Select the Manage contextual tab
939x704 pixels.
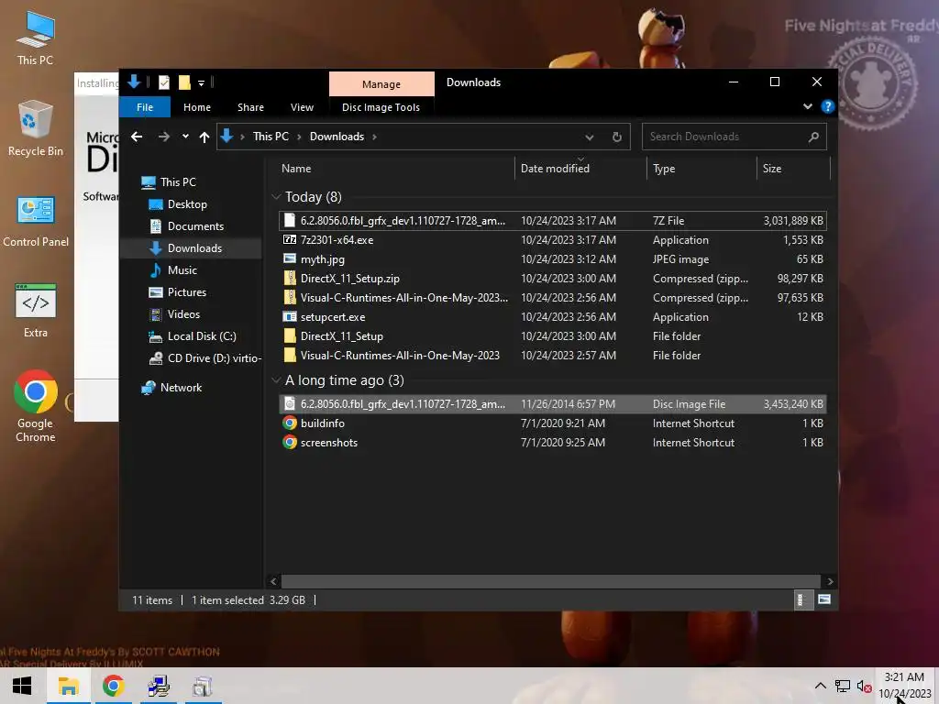[381, 83]
